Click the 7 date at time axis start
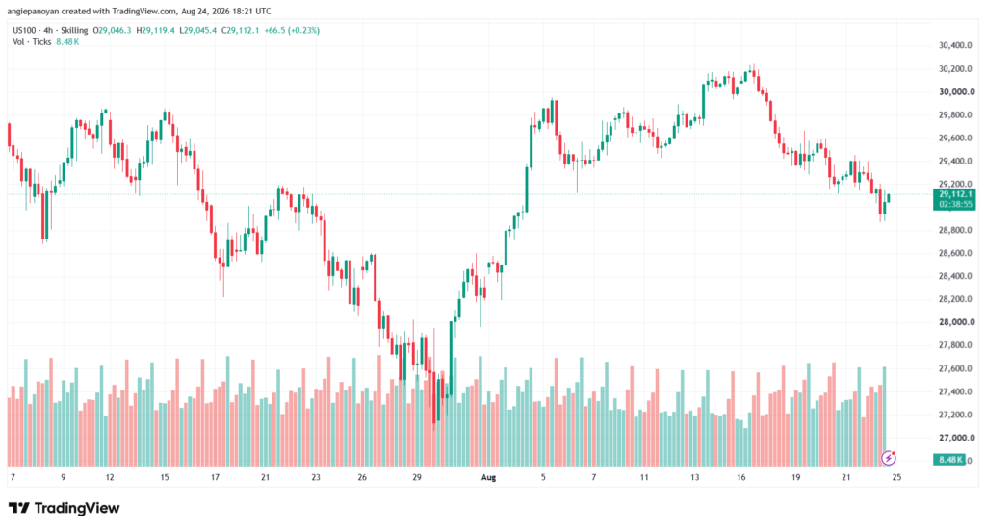This screenshot has width=986, height=529. click(x=13, y=477)
